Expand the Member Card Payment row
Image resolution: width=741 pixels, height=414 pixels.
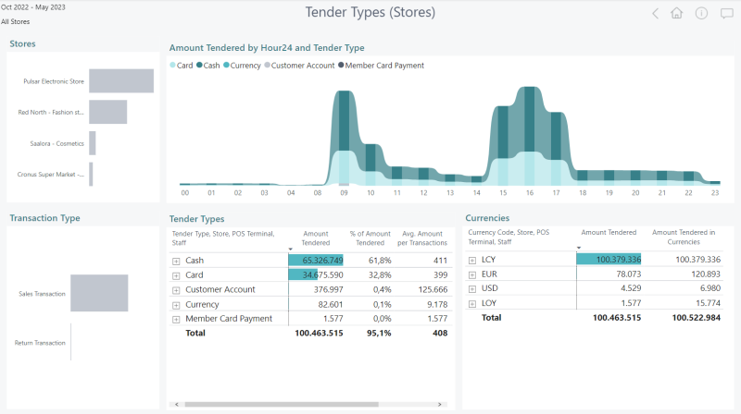click(x=176, y=319)
